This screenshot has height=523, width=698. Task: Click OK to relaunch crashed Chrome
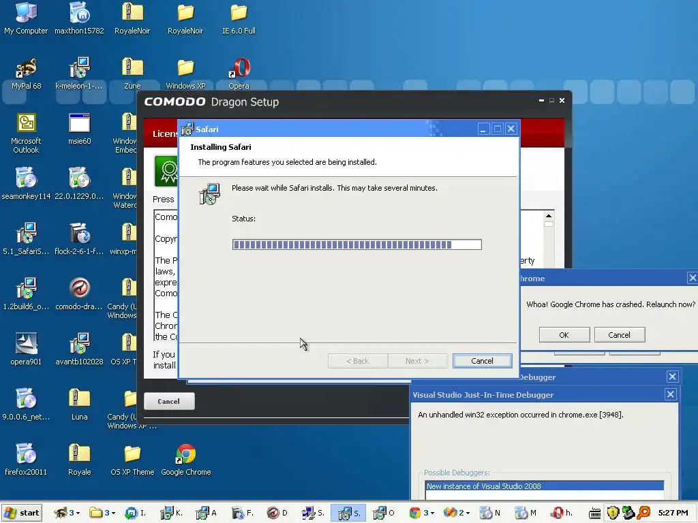564,335
